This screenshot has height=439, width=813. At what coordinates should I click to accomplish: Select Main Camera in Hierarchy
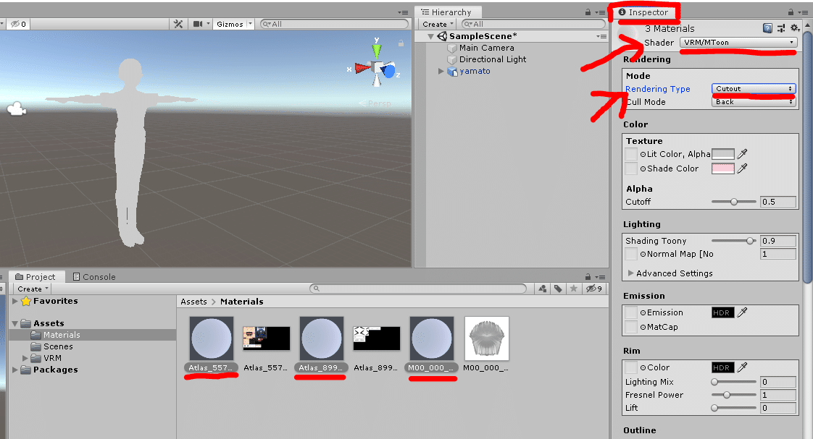pyautogui.click(x=486, y=48)
